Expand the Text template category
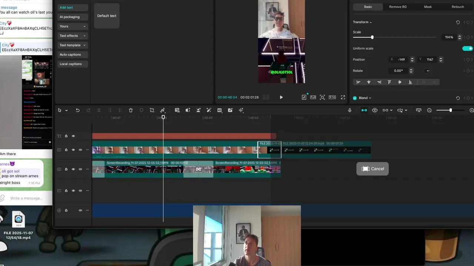 (x=73, y=45)
